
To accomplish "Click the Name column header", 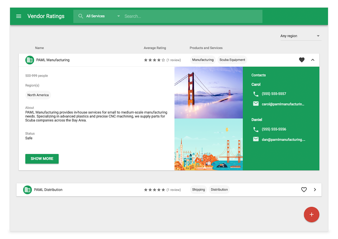I will (39, 48).
